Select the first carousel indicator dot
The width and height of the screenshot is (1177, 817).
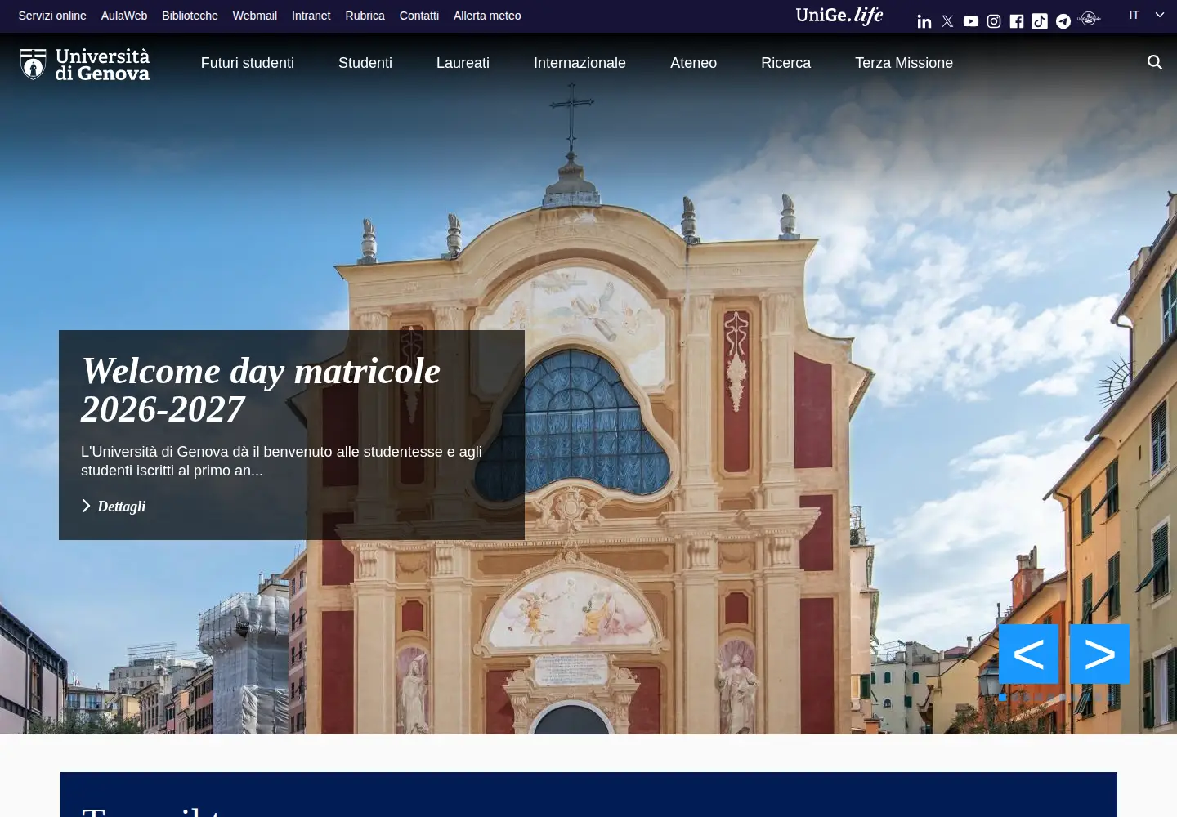coord(1003,697)
